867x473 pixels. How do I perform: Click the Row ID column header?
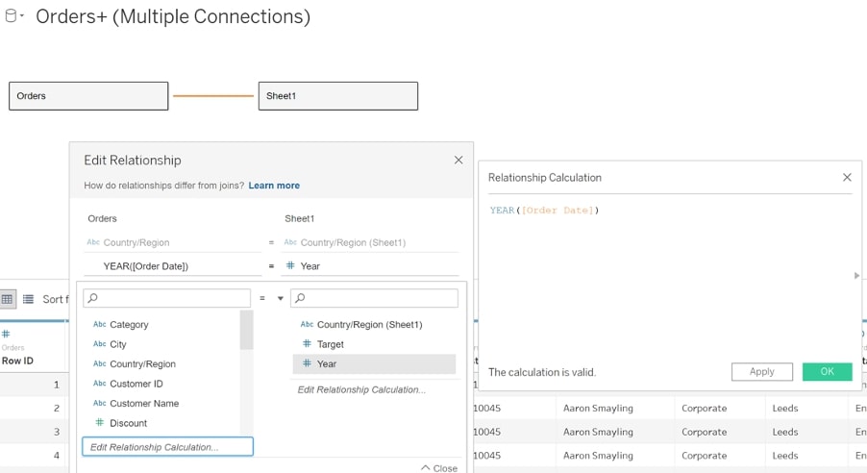(x=17, y=361)
